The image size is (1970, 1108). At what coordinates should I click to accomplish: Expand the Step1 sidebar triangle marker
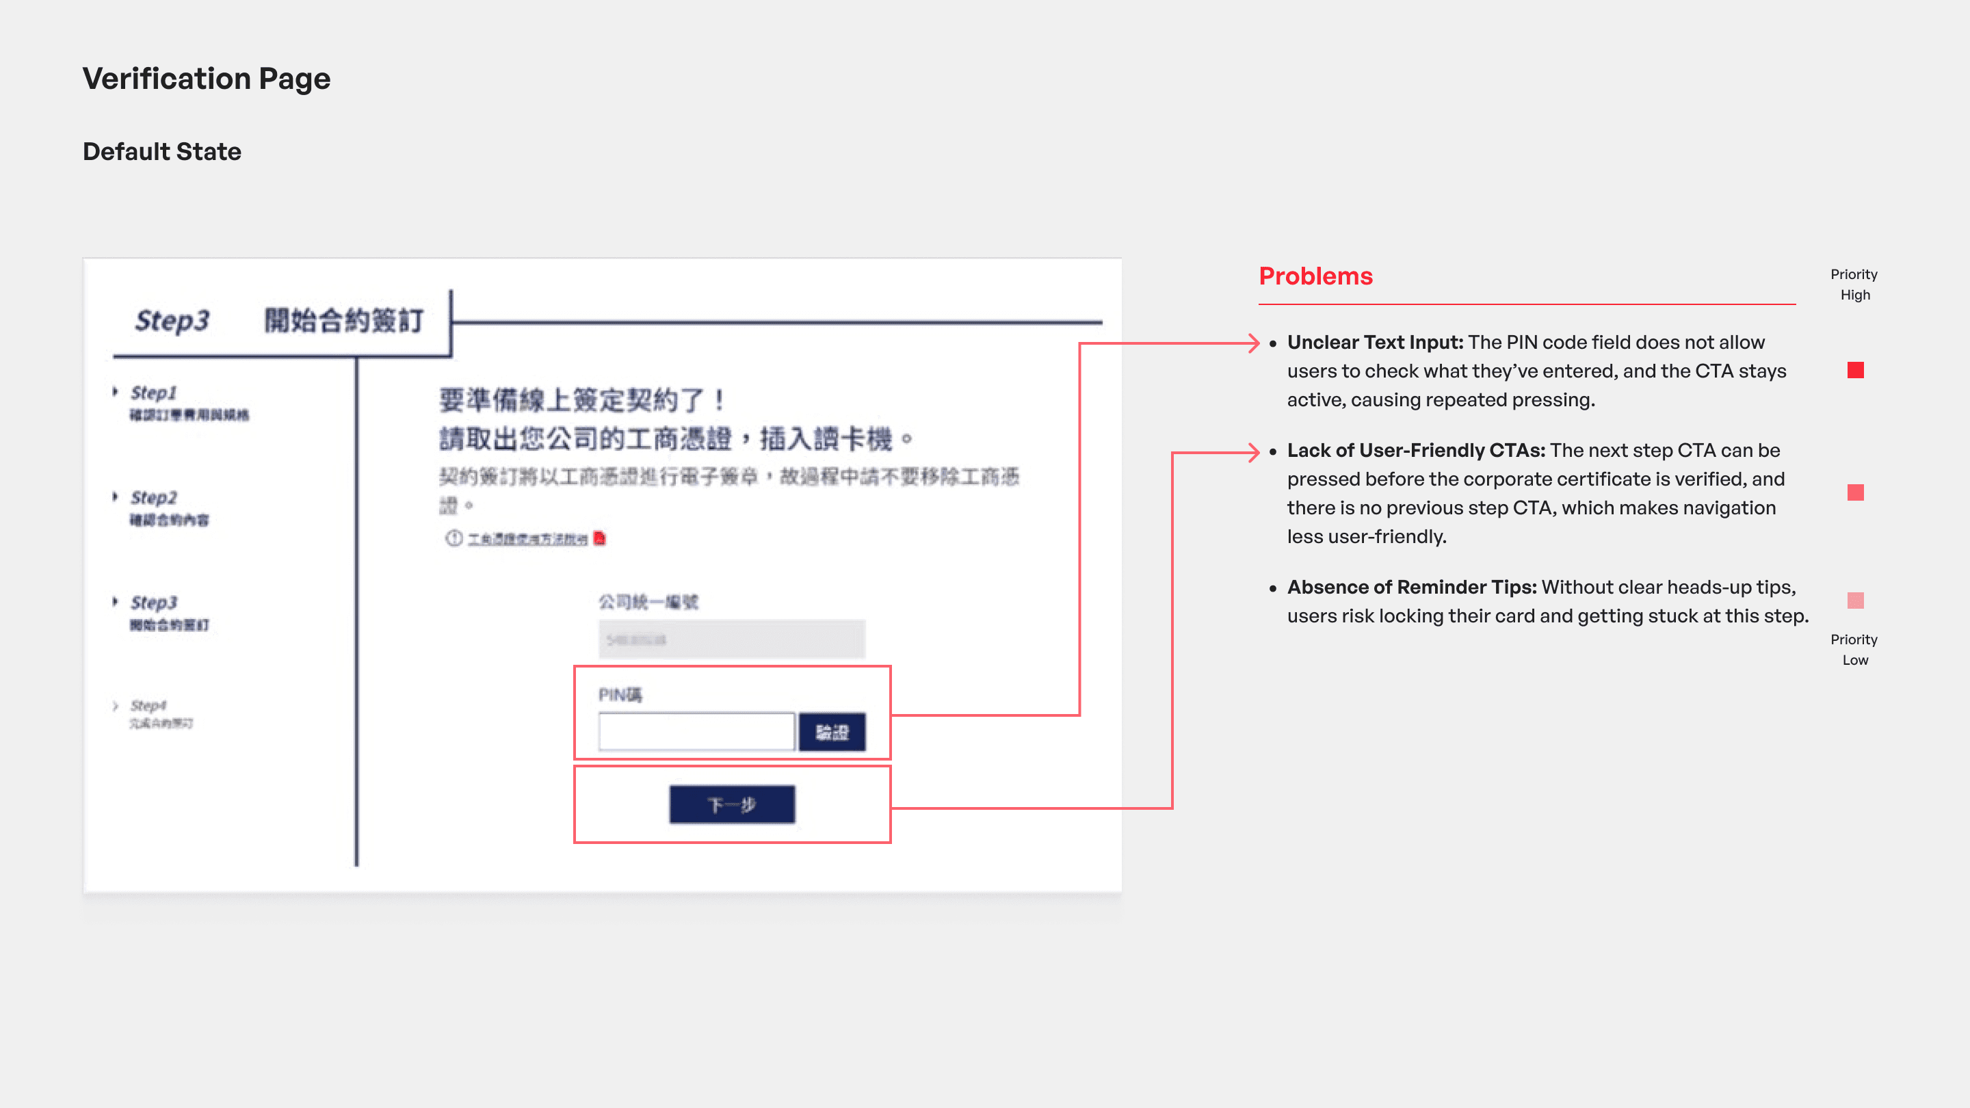(115, 391)
